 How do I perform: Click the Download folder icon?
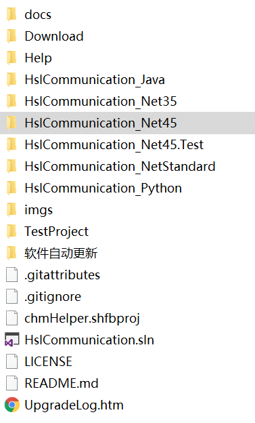11,36
